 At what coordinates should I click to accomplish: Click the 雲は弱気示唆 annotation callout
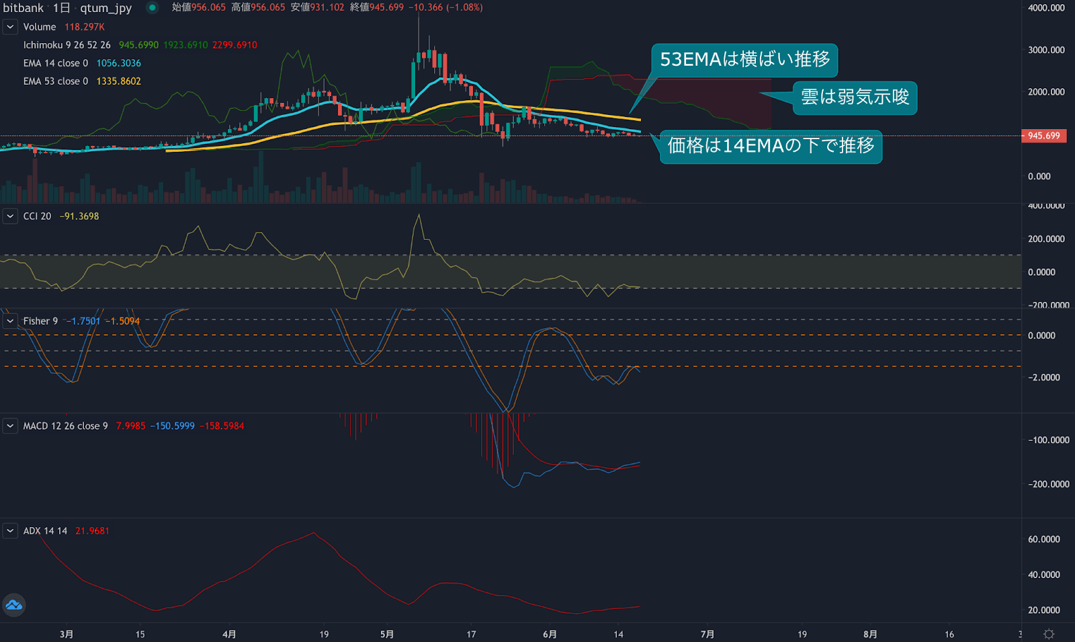(855, 97)
